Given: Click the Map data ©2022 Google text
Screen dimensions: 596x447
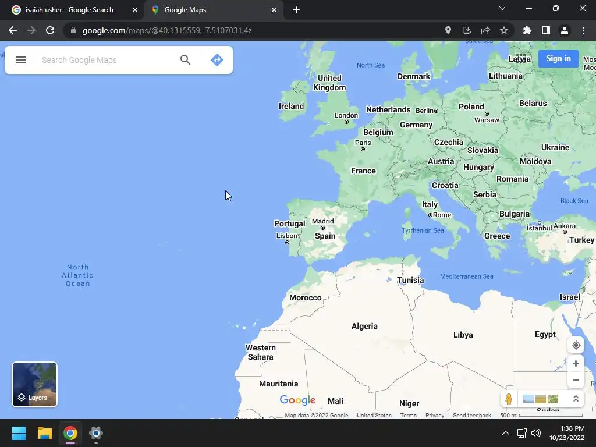Looking at the screenshot, I should tap(316, 415).
